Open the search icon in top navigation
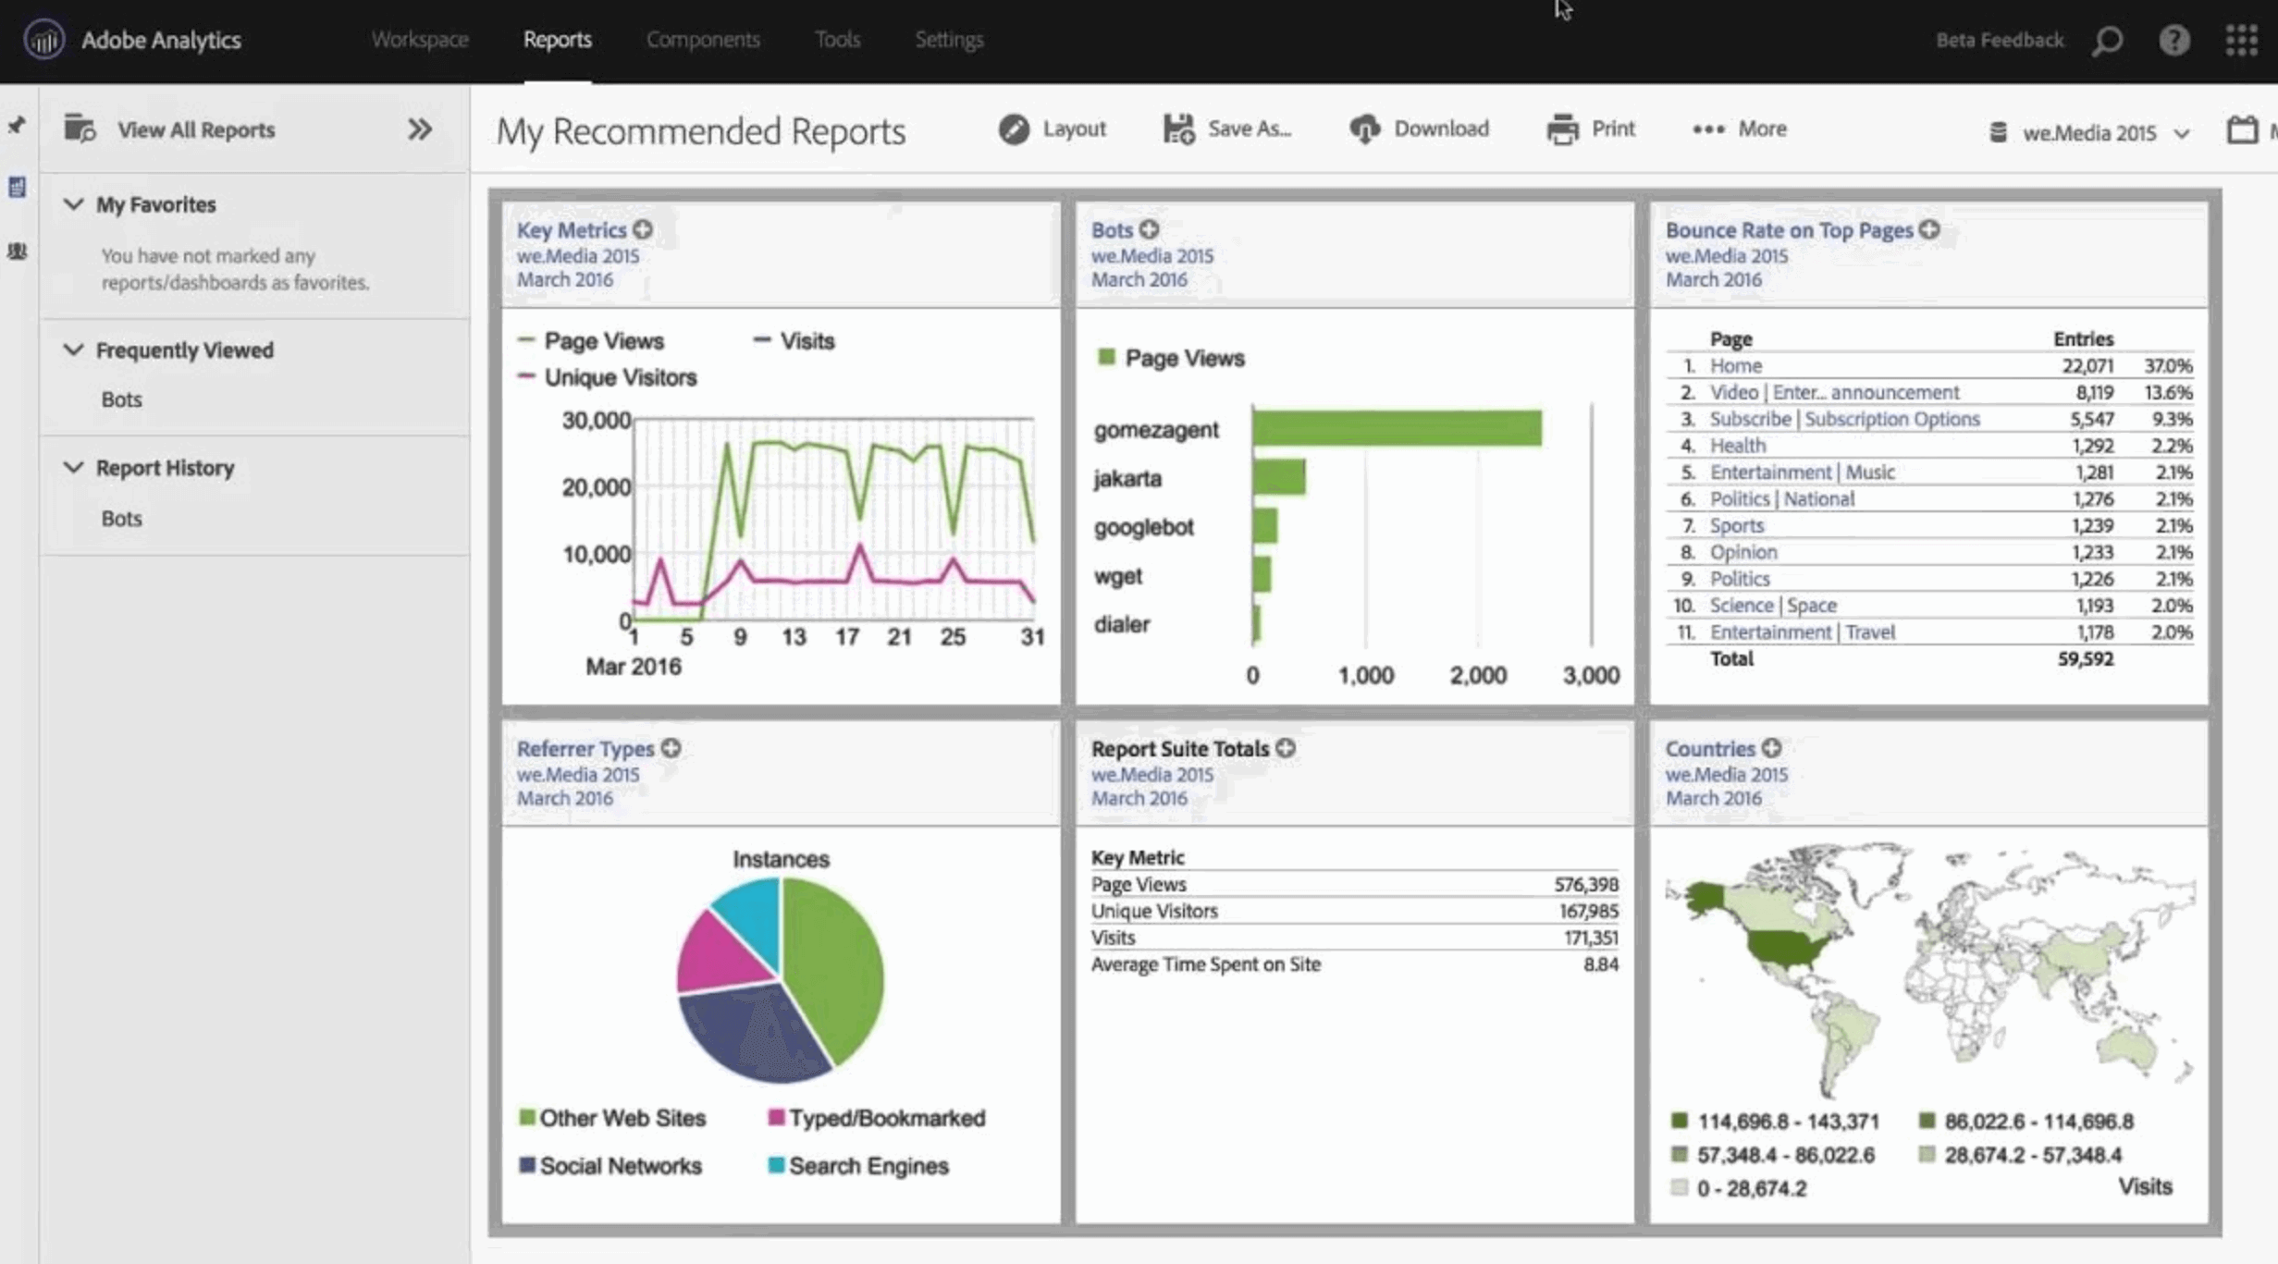The image size is (2278, 1264). [x=2106, y=41]
